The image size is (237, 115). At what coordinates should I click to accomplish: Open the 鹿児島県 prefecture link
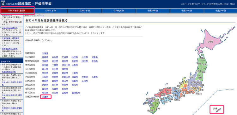click(x=76, y=93)
